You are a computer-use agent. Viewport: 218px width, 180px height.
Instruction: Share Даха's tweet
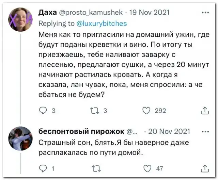pos(205,111)
